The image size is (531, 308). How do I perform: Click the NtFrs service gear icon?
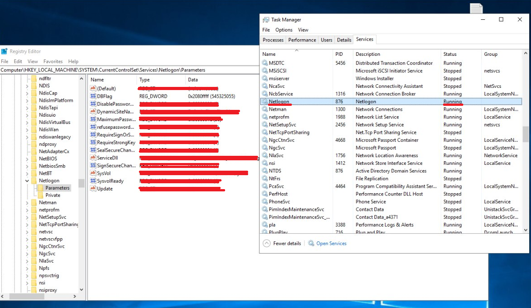[x=264, y=178]
